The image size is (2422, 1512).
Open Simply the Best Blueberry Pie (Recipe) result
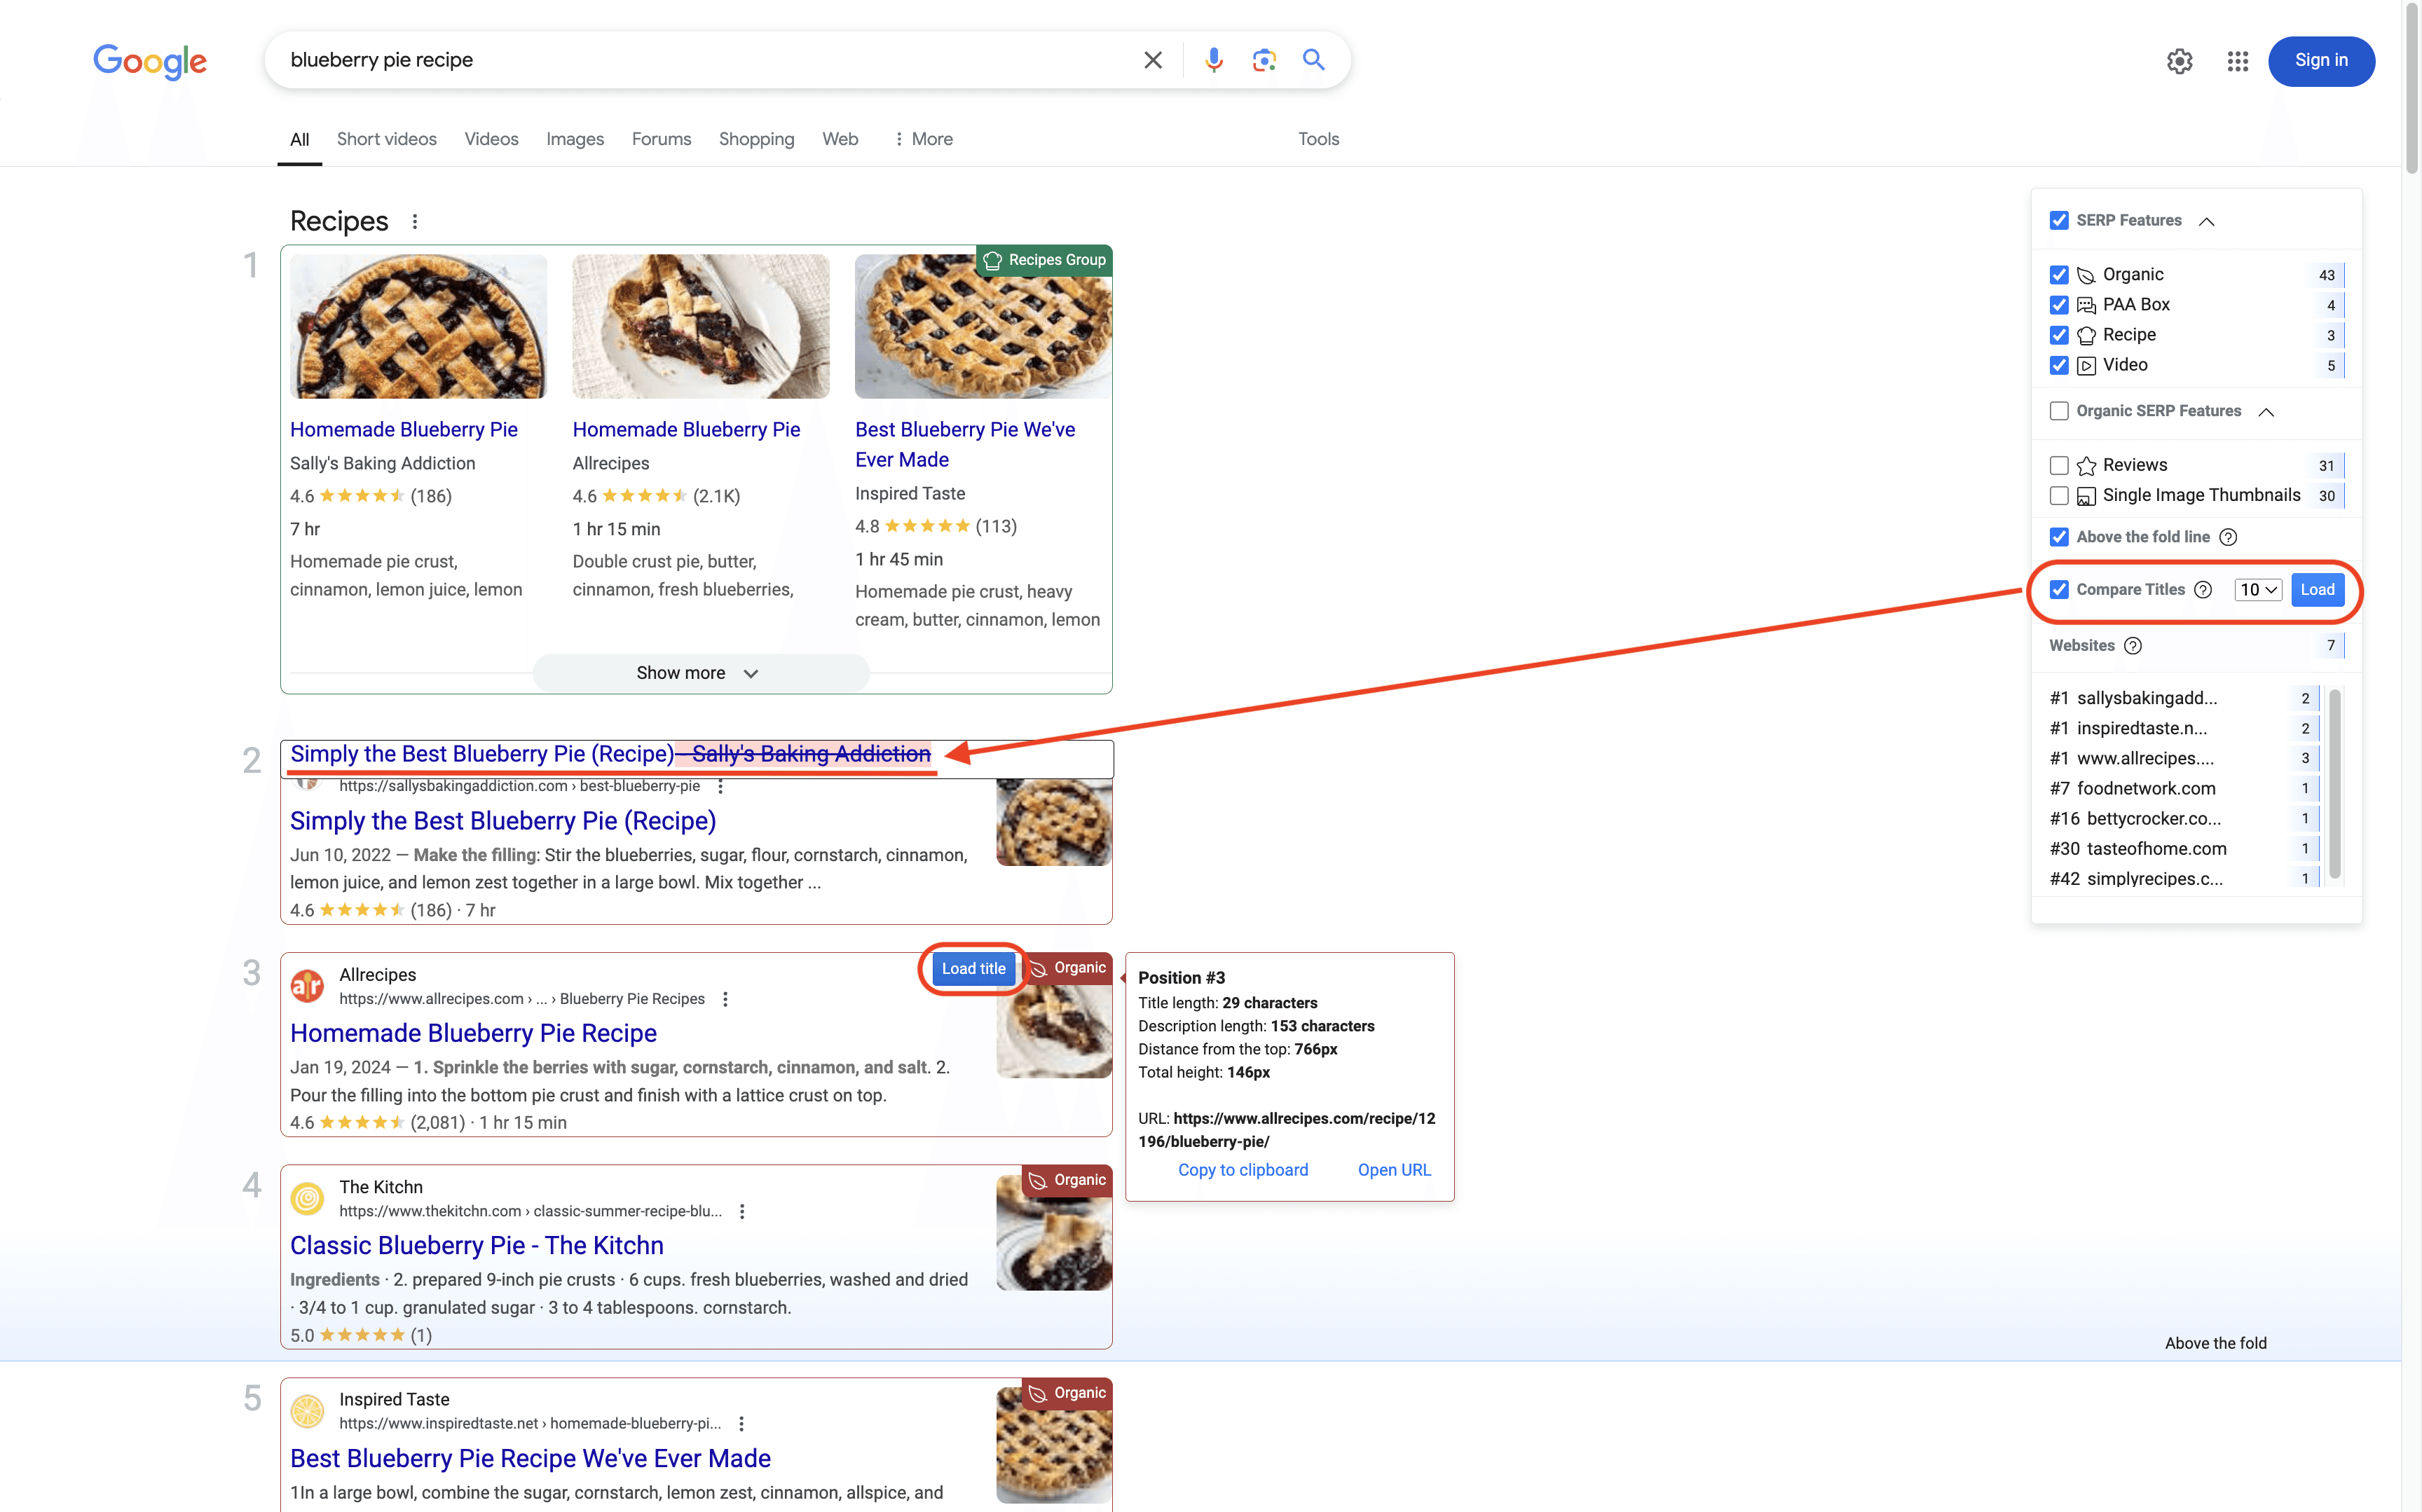pyautogui.click(x=503, y=821)
